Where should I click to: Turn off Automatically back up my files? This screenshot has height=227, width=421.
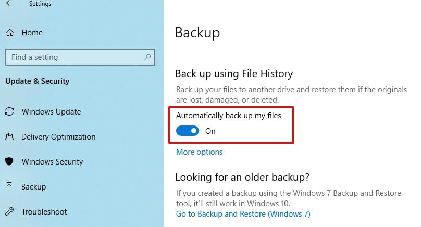tap(188, 131)
